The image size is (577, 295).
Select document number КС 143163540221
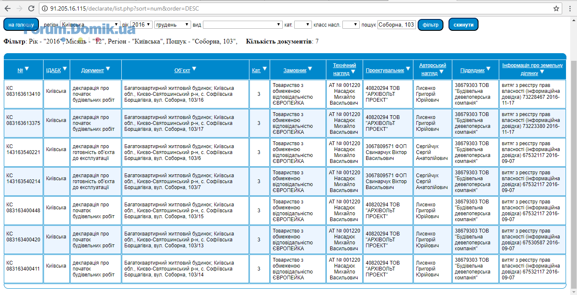[x=24, y=149]
